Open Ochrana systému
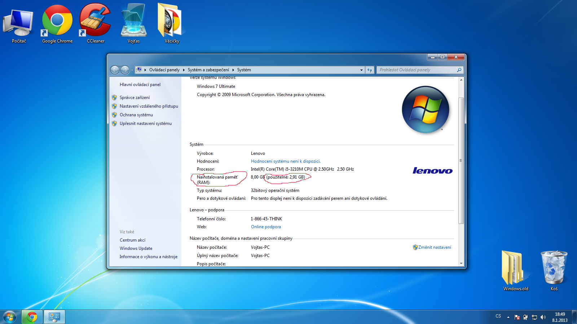Screen dimensions: 577x324 click(x=136, y=115)
